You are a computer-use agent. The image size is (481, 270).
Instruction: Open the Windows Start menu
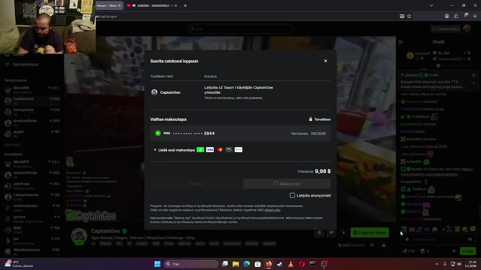tap(157, 264)
